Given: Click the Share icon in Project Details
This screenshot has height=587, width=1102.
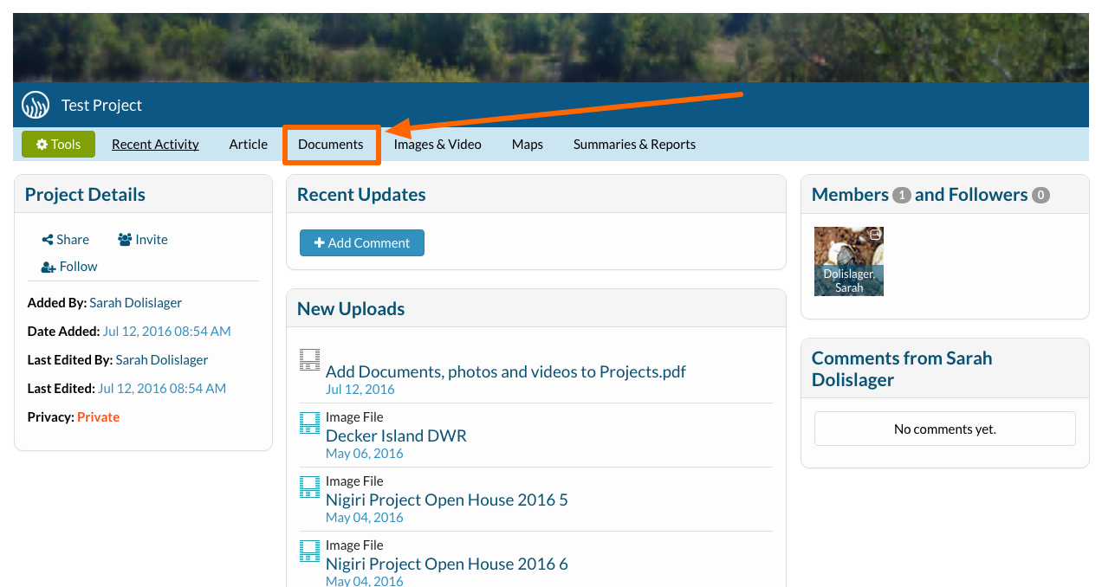Looking at the screenshot, I should tap(48, 240).
